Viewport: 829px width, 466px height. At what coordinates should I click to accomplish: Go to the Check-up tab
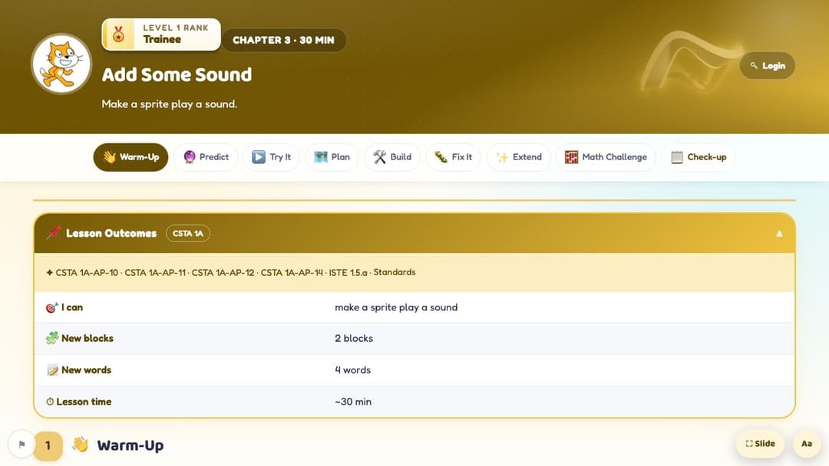(699, 157)
